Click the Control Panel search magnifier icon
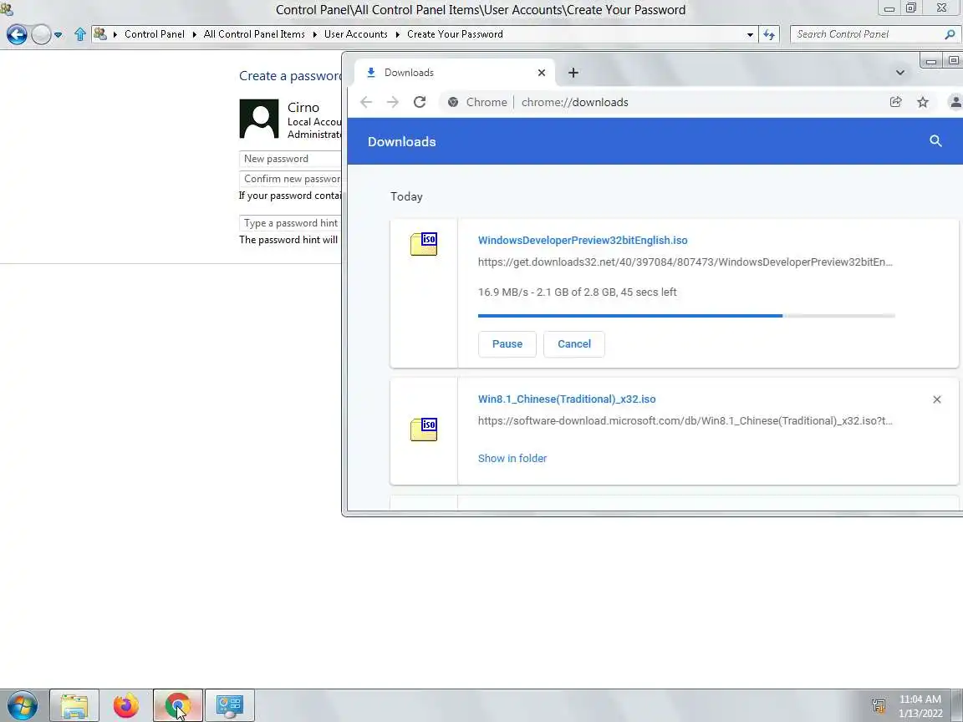Viewport: 963px width, 722px height. pos(950,34)
